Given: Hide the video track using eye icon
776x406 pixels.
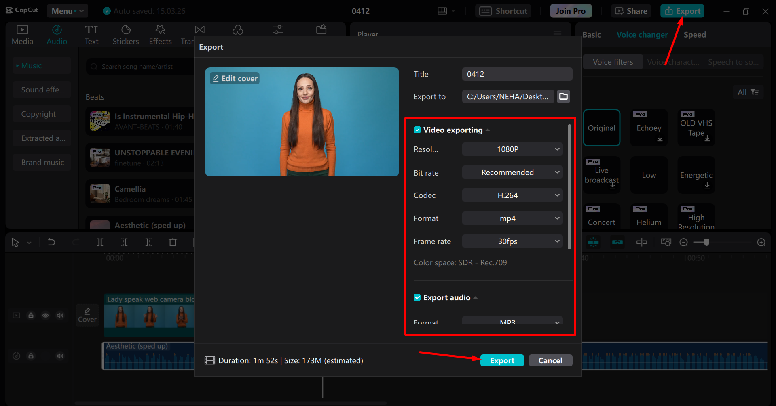Looking at the screenshot, I should click(45, 316).
